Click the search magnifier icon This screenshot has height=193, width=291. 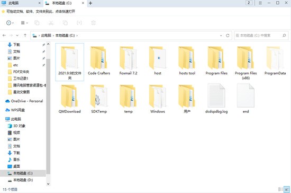click(284, 35)
